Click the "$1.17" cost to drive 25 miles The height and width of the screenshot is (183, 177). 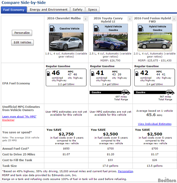coord(155,154)
